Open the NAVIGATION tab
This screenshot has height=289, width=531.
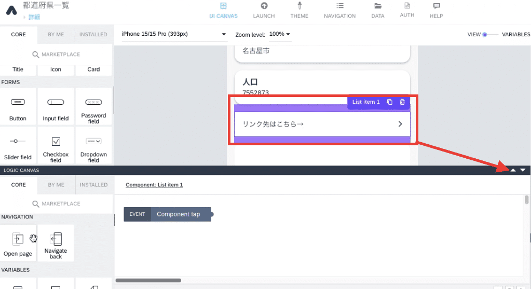pos(339,10)
